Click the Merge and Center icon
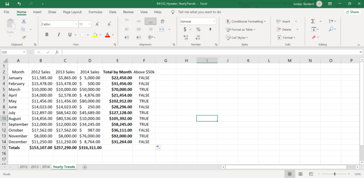Image resolution: width=364 pixels, height=178 pixels. pyautogui.click(x=162, y=29)
